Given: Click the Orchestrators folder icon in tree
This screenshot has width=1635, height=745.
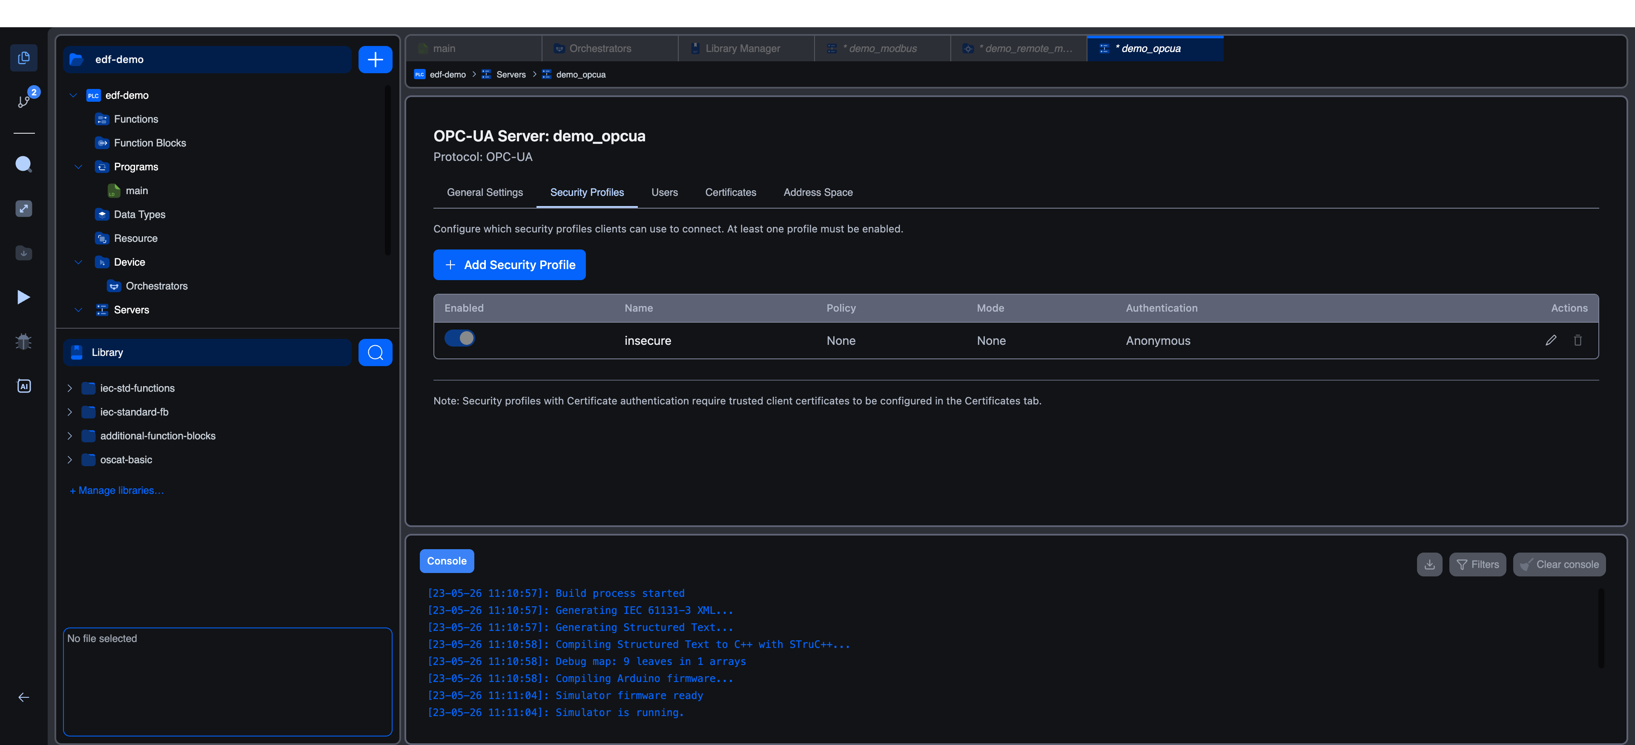Looking at the screenshot, I should (x=114, y=286).
